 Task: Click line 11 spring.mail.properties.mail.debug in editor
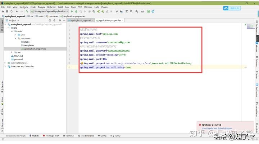tap(105, 67)
